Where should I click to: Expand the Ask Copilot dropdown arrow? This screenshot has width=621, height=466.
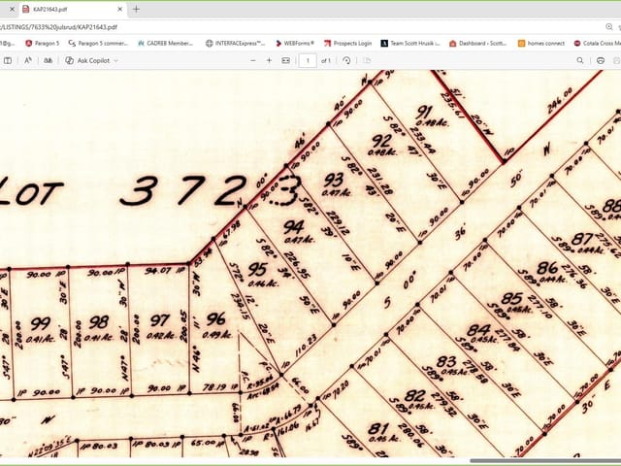116,60
